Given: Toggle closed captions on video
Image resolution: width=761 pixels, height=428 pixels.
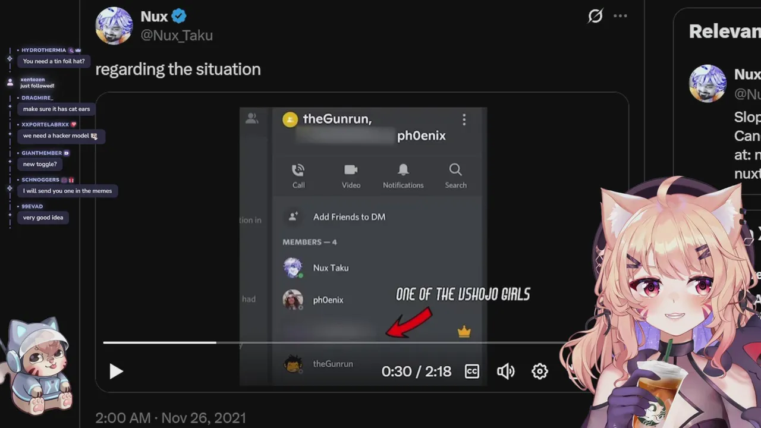Looking at the screenshot, I should pyautogui.click(x=472, y=372).
